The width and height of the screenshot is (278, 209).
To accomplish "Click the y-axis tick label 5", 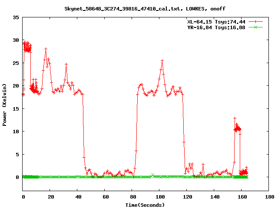I will [17, 155].
